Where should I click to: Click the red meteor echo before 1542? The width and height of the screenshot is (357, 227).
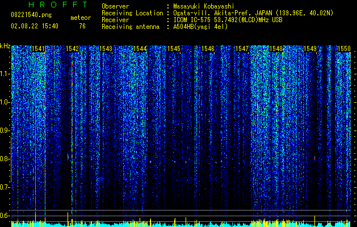68,157
